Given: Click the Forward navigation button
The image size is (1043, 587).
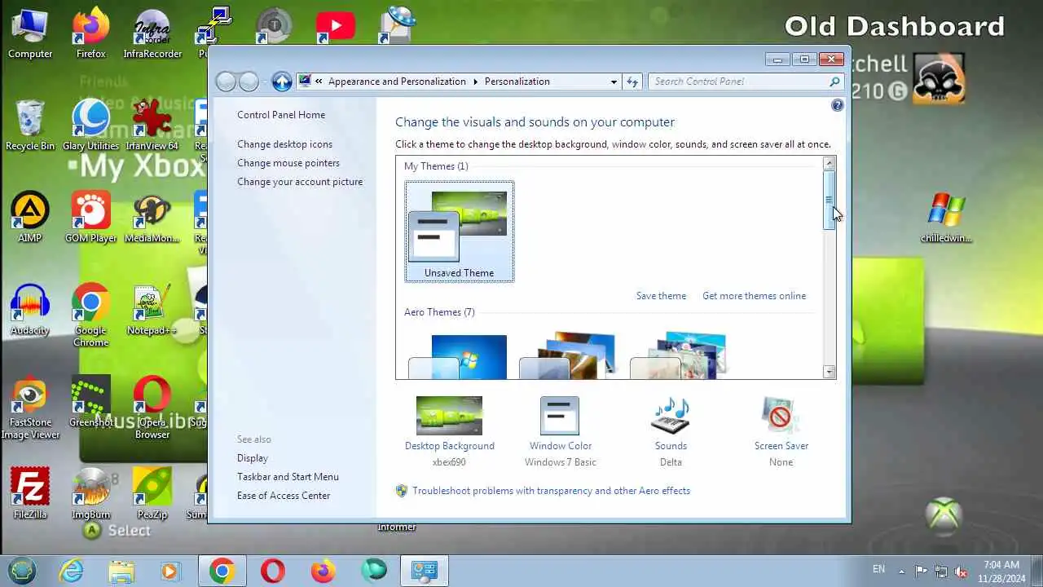Looking at the screenshot, I should click(x=249, y=82).
